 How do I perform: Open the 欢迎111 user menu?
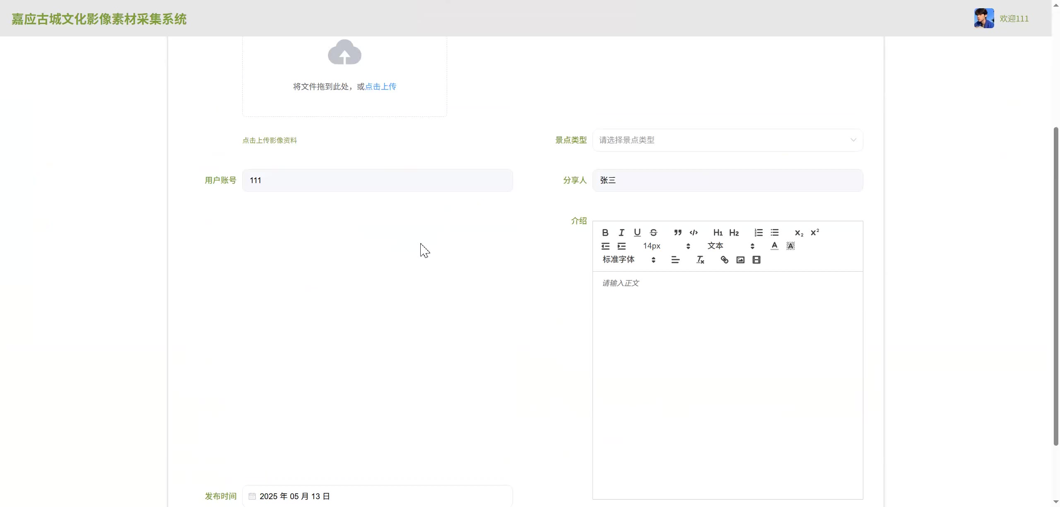[1014, 19]
